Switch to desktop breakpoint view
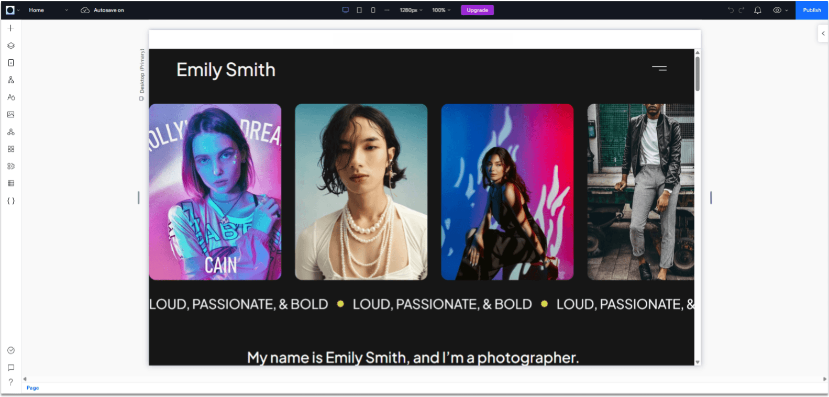829x397 pixels. (345, 10)
